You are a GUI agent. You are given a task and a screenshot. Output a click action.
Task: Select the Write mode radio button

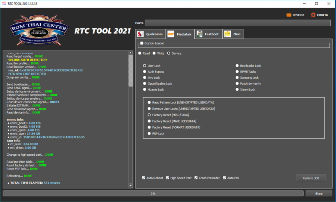154,53
